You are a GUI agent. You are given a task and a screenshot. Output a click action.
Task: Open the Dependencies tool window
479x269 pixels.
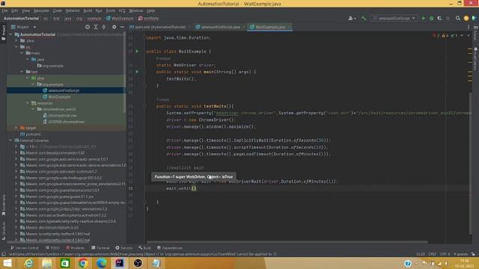click(170, 247)
